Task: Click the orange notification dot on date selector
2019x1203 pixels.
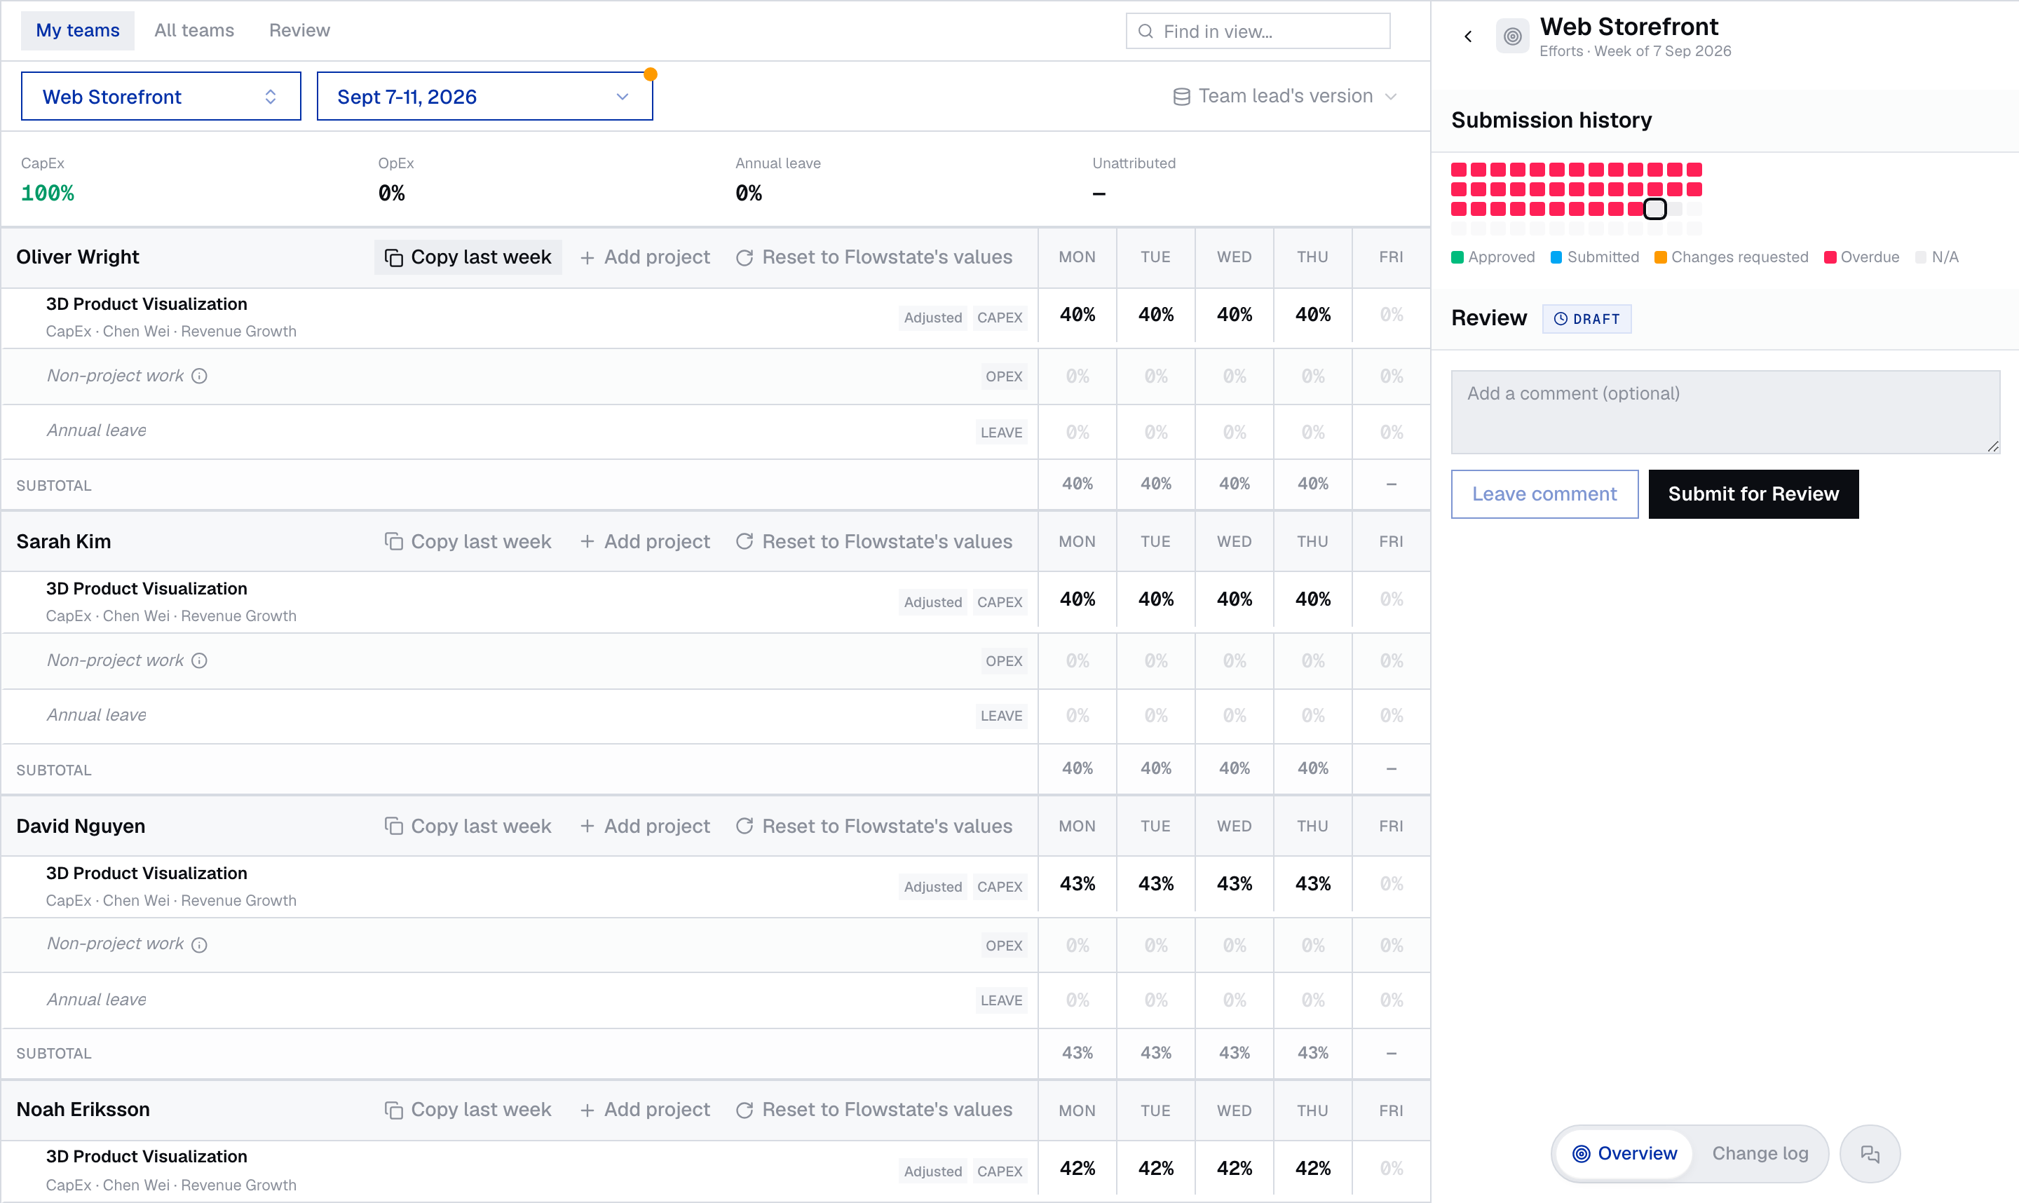Action: tap(650, 74)
